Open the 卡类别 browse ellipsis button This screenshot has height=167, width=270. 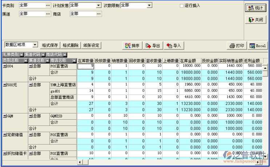click(x=48, y=5)
